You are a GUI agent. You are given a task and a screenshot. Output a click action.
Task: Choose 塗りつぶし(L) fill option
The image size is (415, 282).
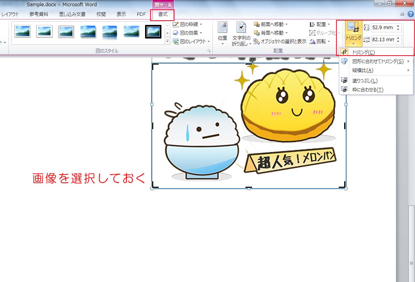click(376, 81)
